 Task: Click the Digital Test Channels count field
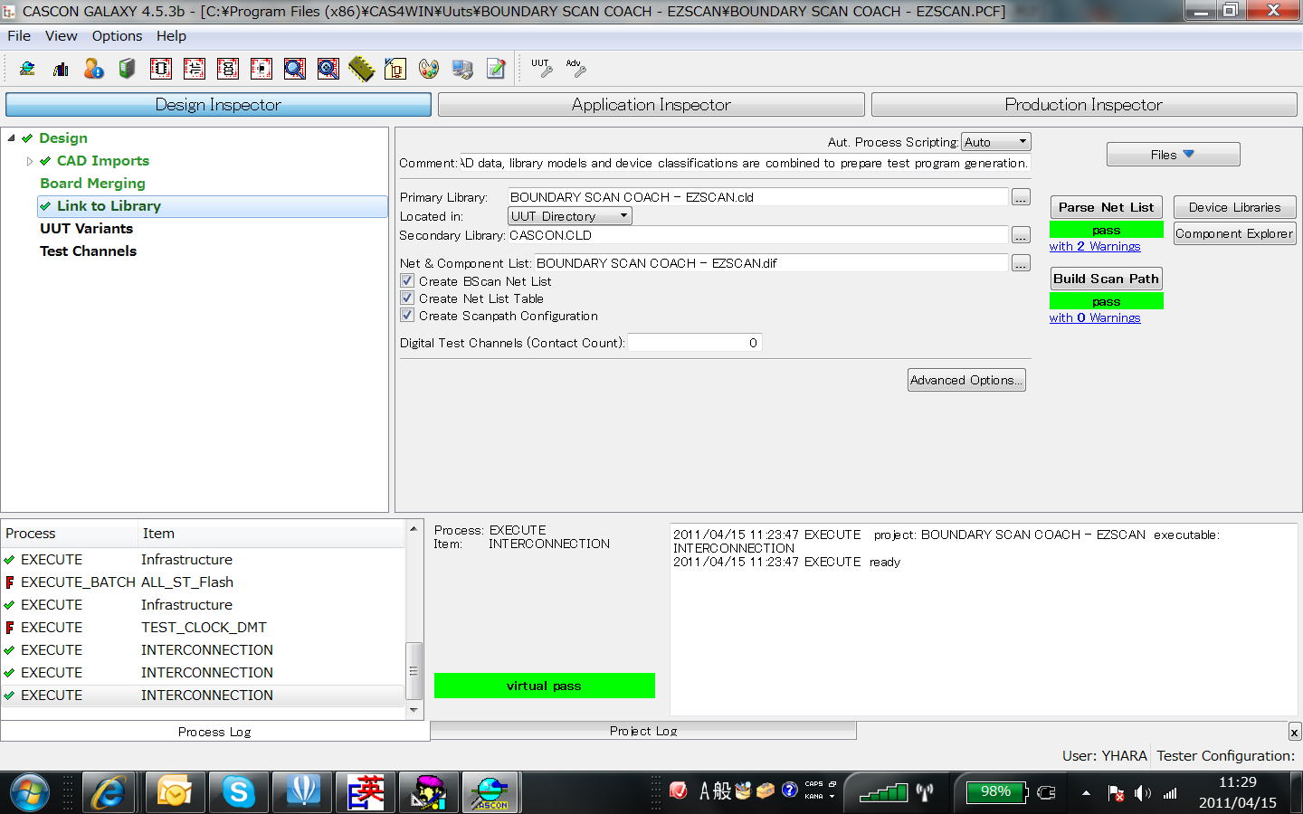[x=695, y=343]
